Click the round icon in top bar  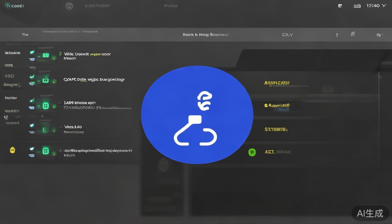69,6
